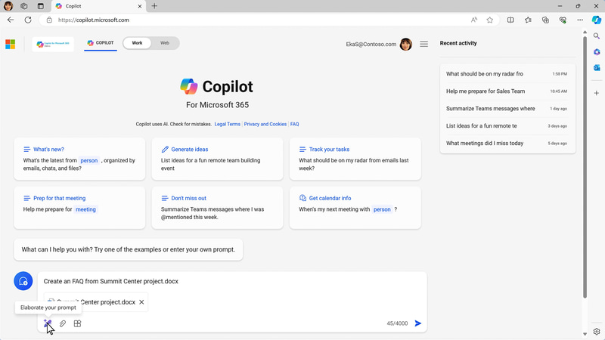Open a new browser tab
Viewport: 605px width, 340px height.
tap(154, 6)
